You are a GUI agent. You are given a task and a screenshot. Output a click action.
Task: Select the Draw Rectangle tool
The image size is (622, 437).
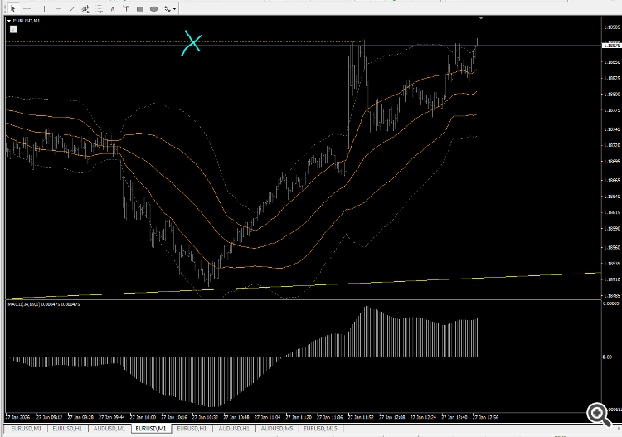pos(140,9)
